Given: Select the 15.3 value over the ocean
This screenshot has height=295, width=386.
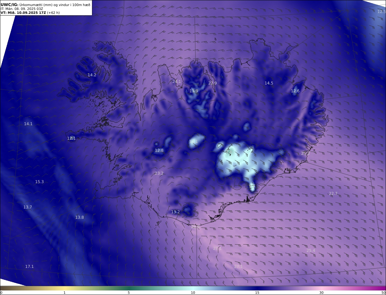Looking at the screenshot, I should [40, 182].
